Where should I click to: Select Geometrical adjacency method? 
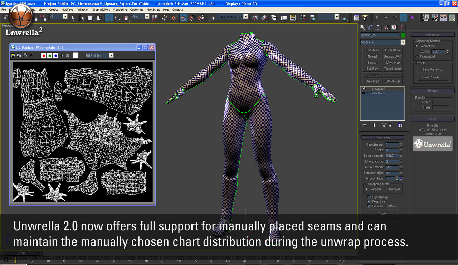(x=416, y=46)
